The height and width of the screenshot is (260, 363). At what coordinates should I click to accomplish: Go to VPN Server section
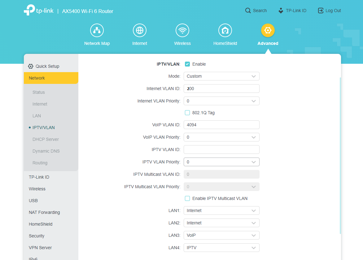[x=40, y=248]
